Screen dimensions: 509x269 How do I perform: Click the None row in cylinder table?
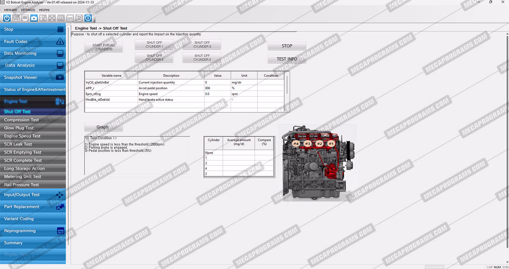pos(239,153)
